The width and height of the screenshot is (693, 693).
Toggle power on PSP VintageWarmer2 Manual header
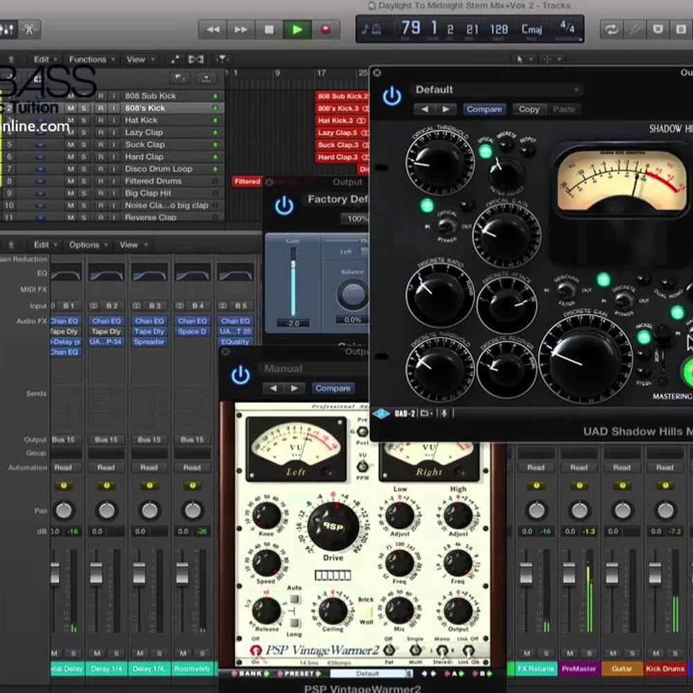click(240, 375)
